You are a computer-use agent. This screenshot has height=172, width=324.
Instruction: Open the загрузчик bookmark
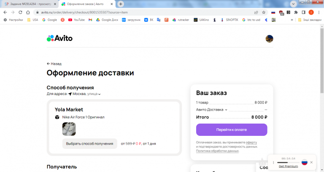131,20
